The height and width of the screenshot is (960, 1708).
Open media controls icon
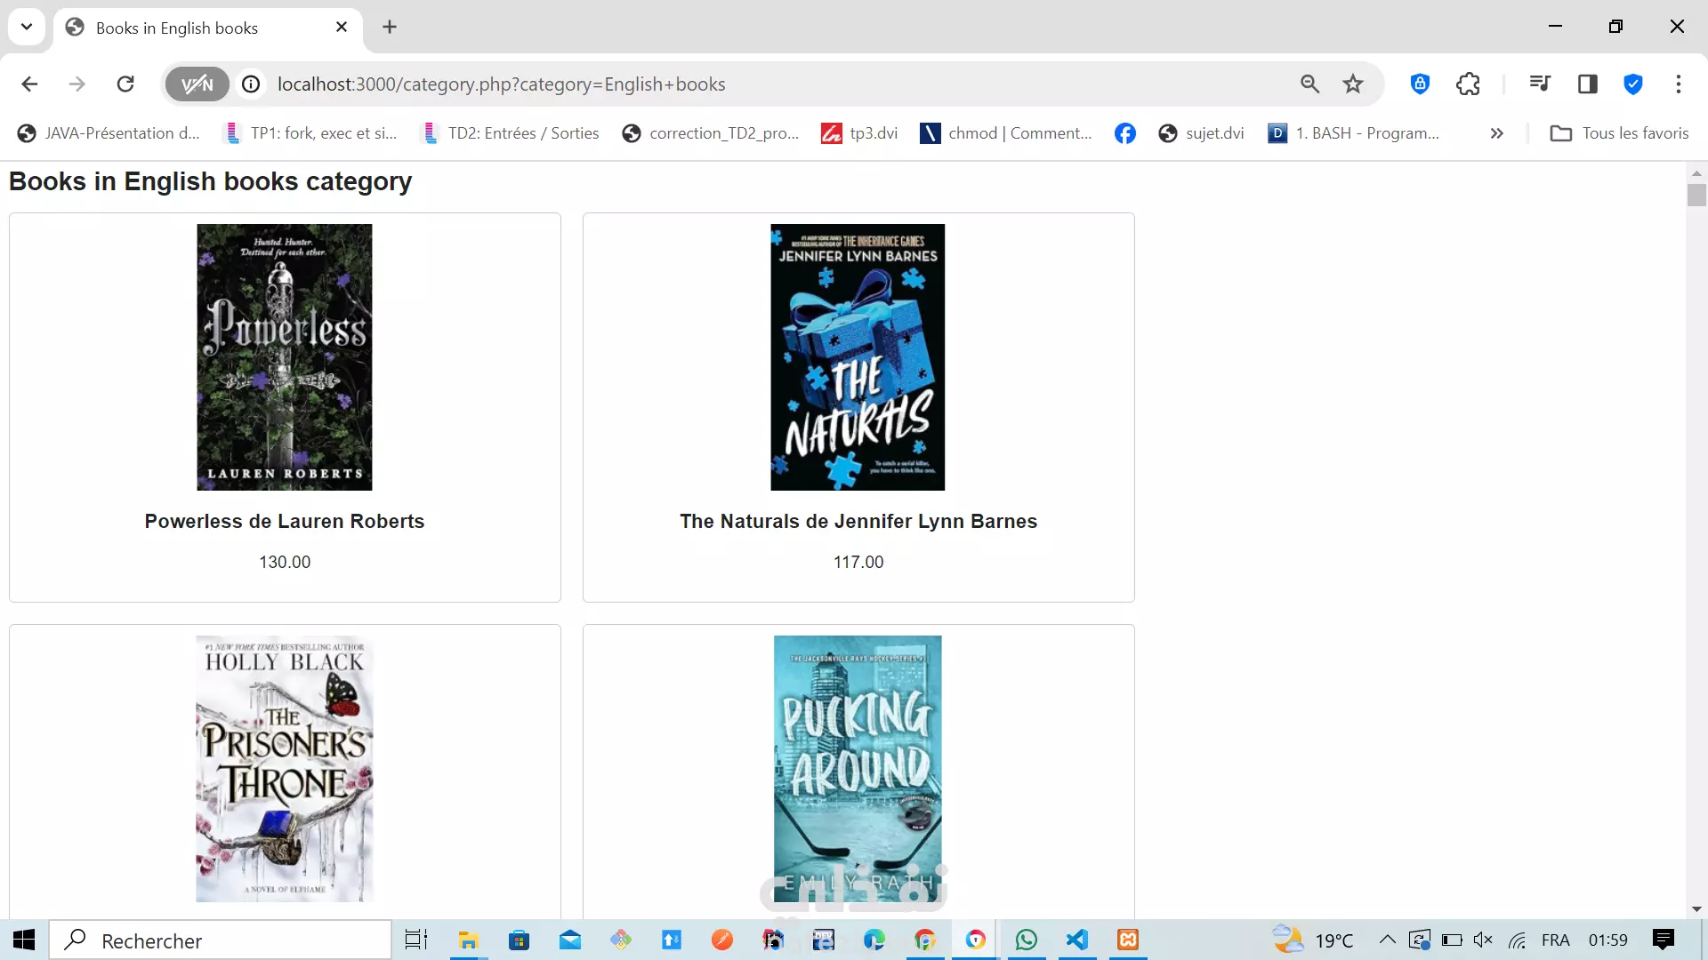[1540, 84]
